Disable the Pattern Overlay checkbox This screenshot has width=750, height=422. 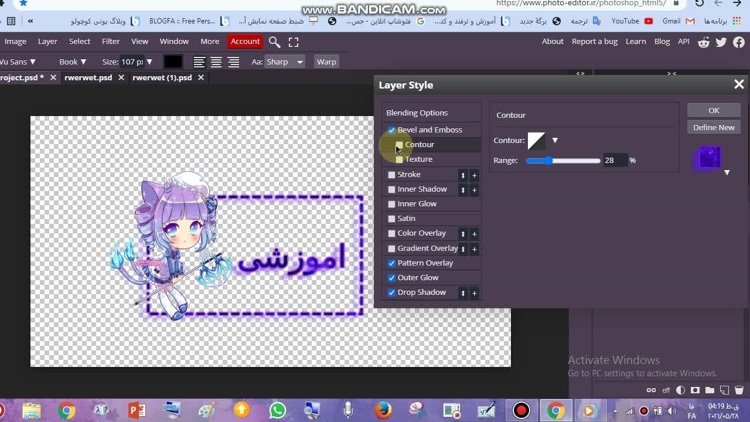[391, 263]
